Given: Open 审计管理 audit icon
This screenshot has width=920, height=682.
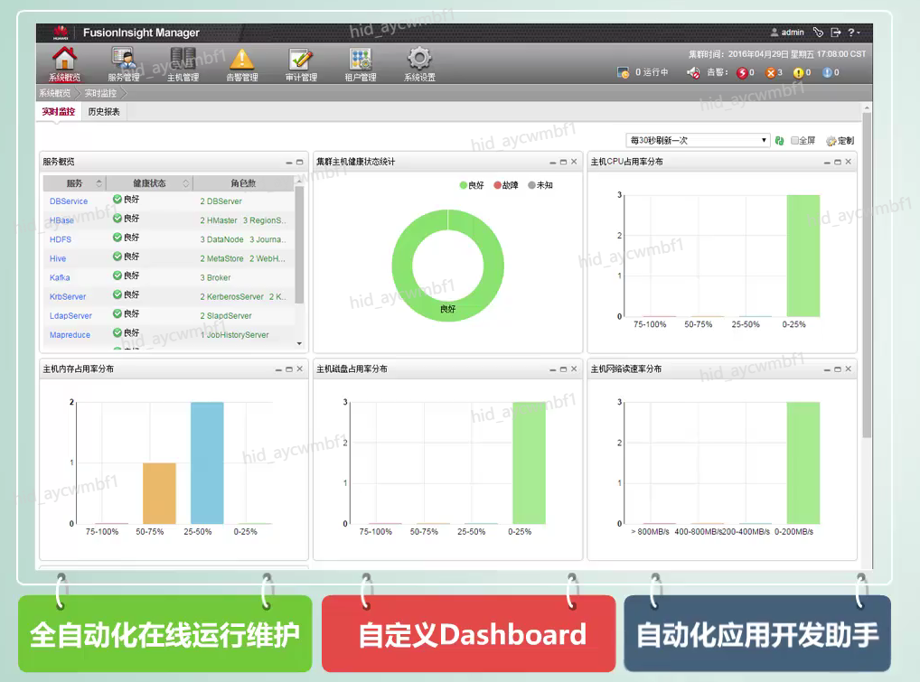Looking at the screenshot, I should [x=301, y=60].
